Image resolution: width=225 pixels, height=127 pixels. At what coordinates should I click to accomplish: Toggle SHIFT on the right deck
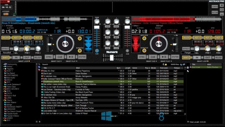click(x=186, y=57)
